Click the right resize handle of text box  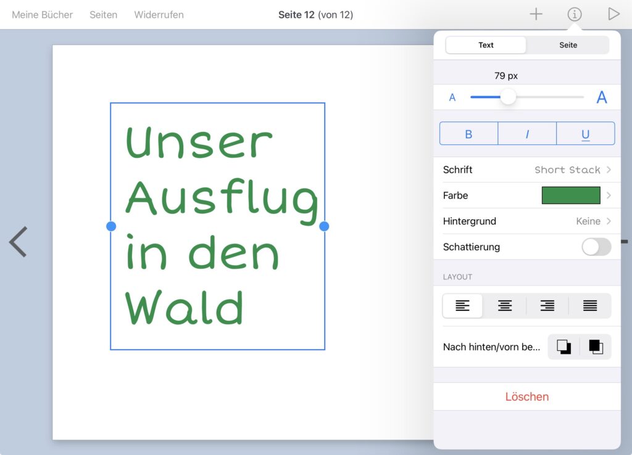click(324, 226)
